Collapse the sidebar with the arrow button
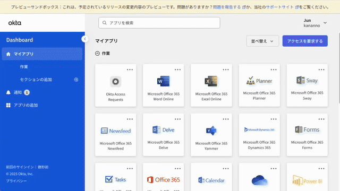 coord(85,39)
